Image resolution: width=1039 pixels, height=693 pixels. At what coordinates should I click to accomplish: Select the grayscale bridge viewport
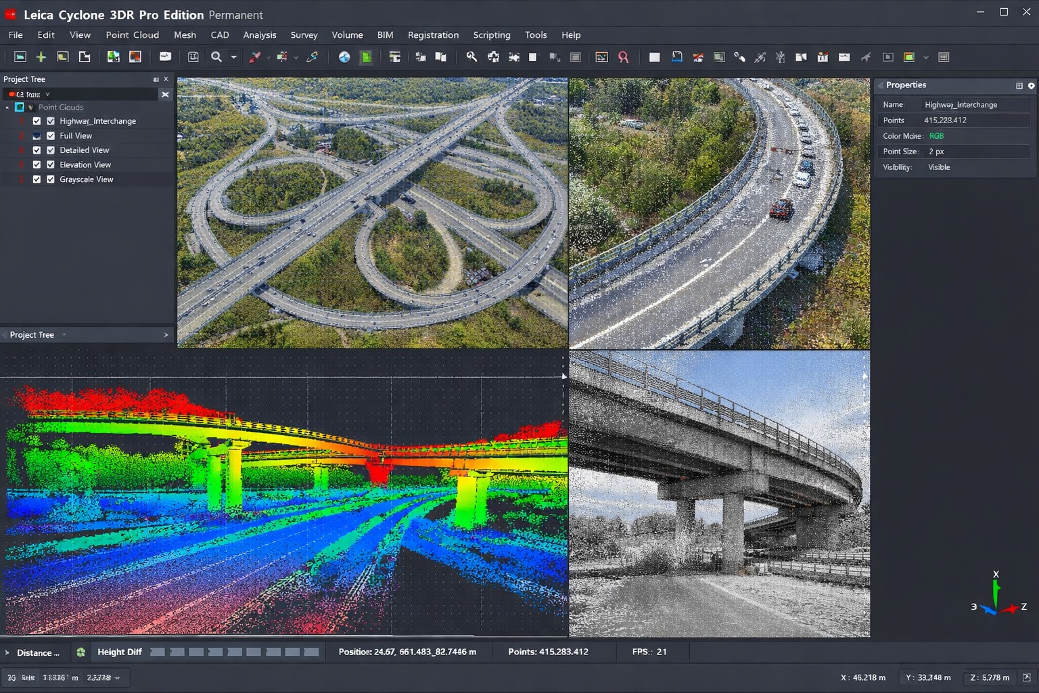coord(720,494)
